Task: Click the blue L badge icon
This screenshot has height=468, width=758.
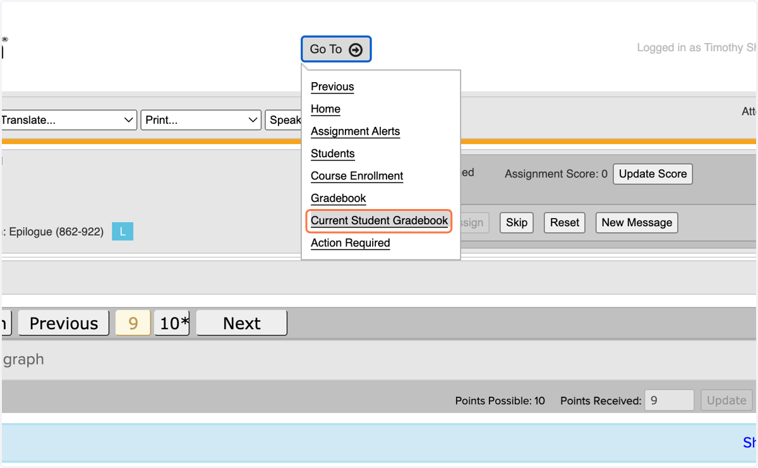Action: point(123,232)
